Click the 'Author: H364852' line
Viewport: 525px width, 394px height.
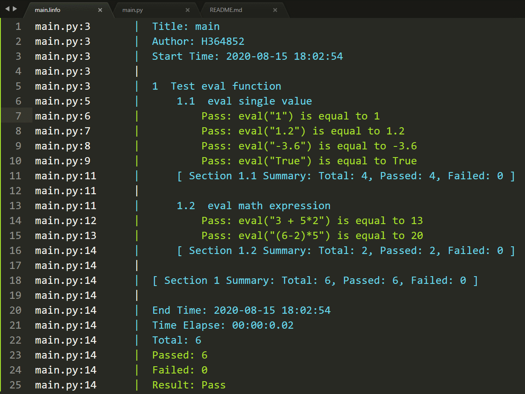198,41
